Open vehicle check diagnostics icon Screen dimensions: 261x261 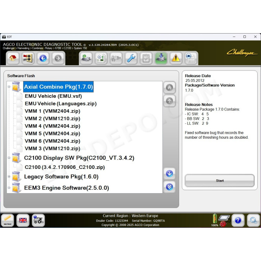click(86, 58)
